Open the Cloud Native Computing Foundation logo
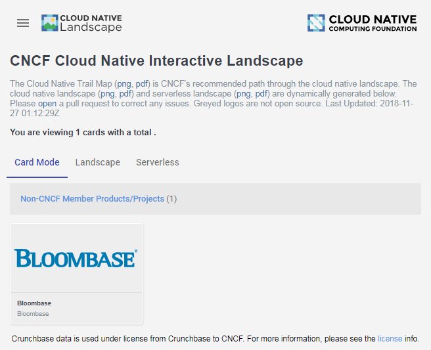Screen dimensions: 431x350 362,23
